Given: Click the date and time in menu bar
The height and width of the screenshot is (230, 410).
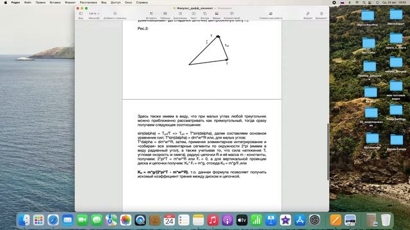Looking at the screenshot, I should pos(395,3).
